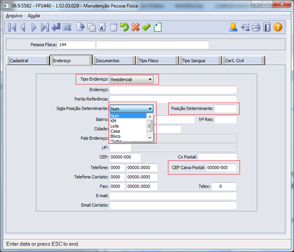Open the printer icon in toolbar

256,27
